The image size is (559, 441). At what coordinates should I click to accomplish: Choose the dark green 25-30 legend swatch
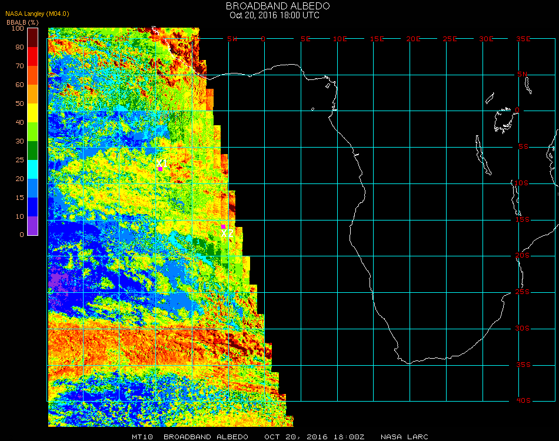(x=33, y=151)
